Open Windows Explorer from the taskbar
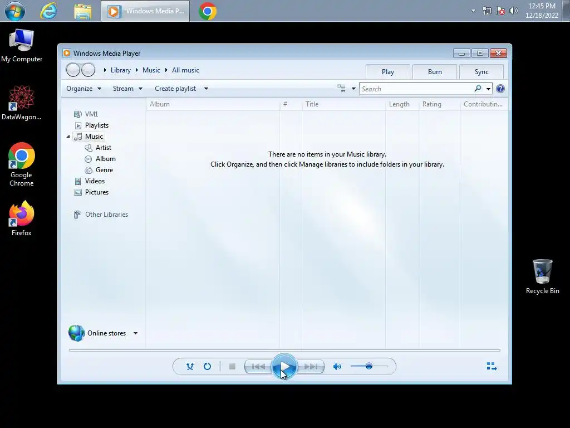This screenshot has width=570, height=428. pyautogui.click(x=83, y=11)
